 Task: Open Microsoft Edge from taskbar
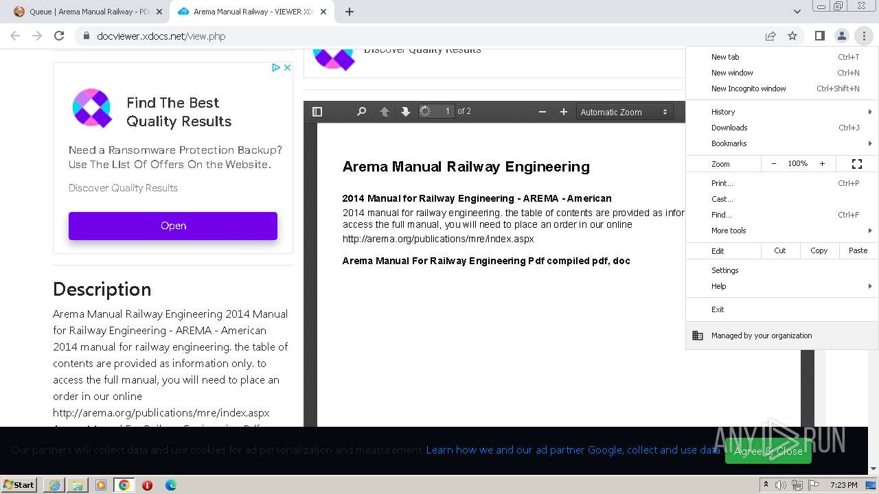171,485
